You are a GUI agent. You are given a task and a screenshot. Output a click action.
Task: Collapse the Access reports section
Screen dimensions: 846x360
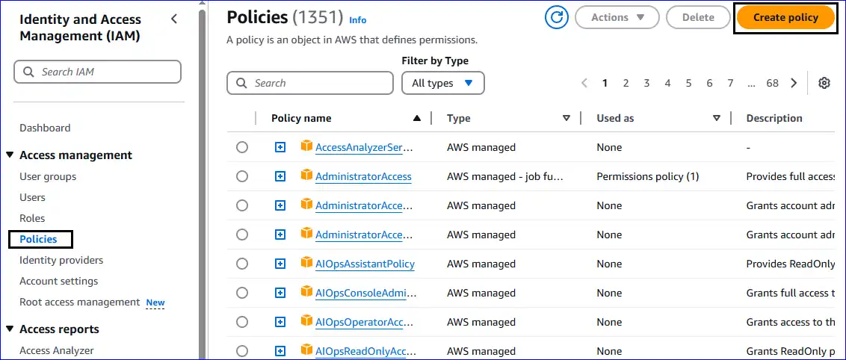(x=10, y=329)
